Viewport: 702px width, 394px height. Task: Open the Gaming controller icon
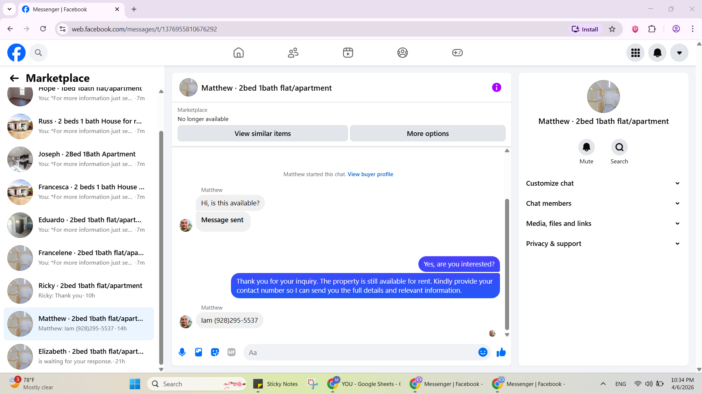[458, 53]
